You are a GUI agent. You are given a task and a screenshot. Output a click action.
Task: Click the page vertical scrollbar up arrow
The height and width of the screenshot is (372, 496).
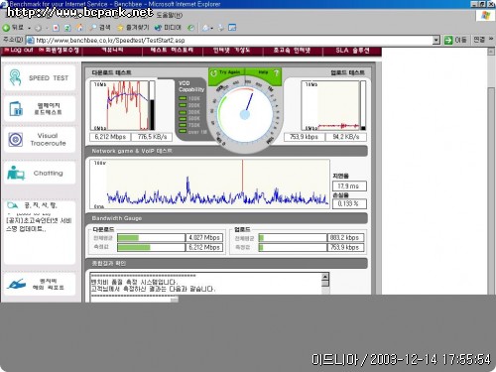pyautogui.click(x=491, y=52)
